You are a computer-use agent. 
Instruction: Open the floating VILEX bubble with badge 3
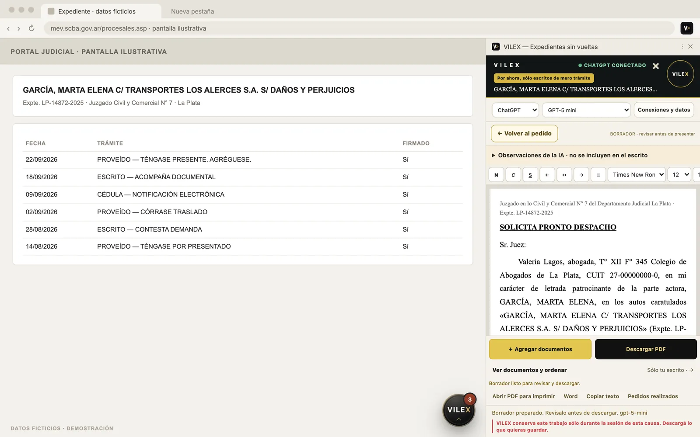pyautogui.click(x=459, y=410)
